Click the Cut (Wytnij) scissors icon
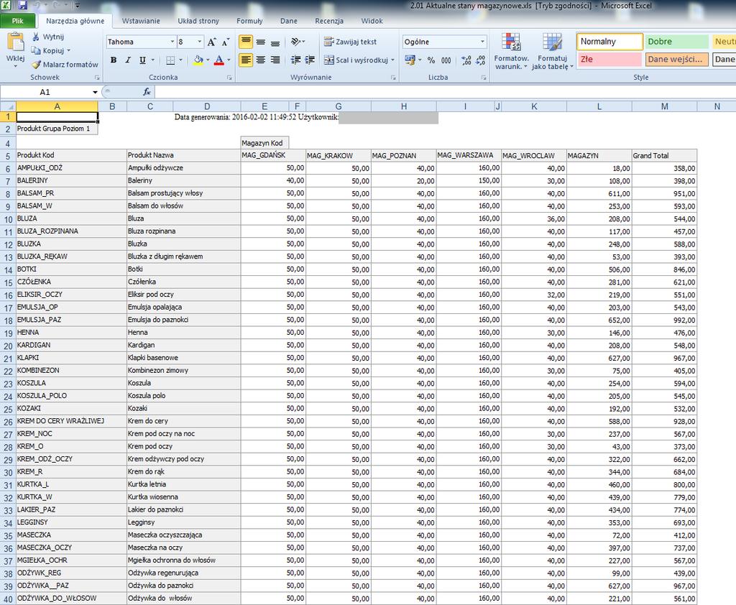The height and width of the screenshot is (605, 736). click(36, 37)
